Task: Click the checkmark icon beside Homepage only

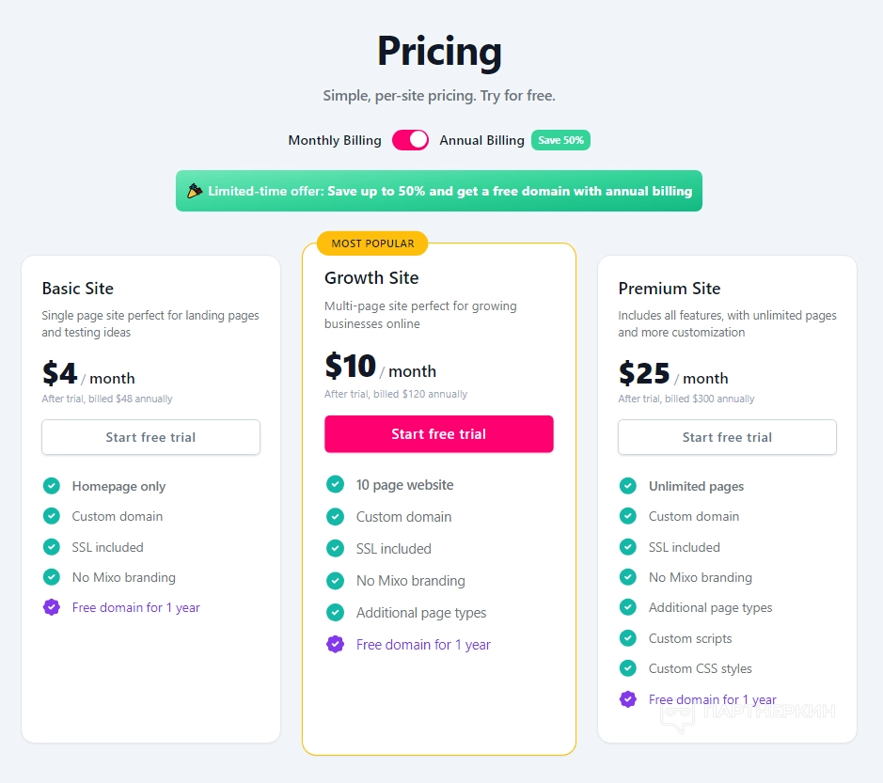Action: point(52,486)
